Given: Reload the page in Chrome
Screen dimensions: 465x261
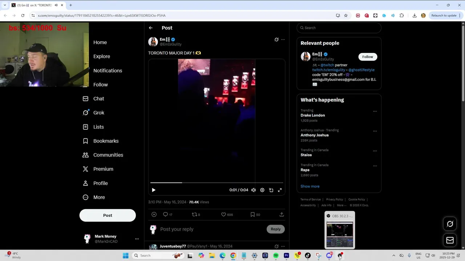Looking at the screenshot, I should click(23, 16).
